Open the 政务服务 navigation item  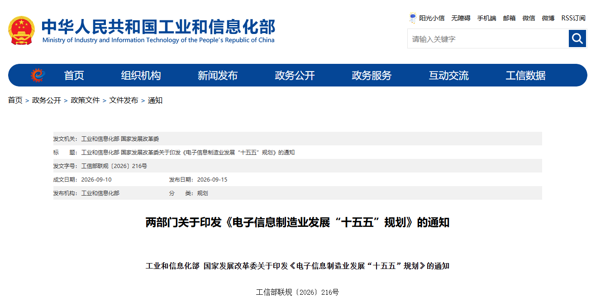click(372, 76)
